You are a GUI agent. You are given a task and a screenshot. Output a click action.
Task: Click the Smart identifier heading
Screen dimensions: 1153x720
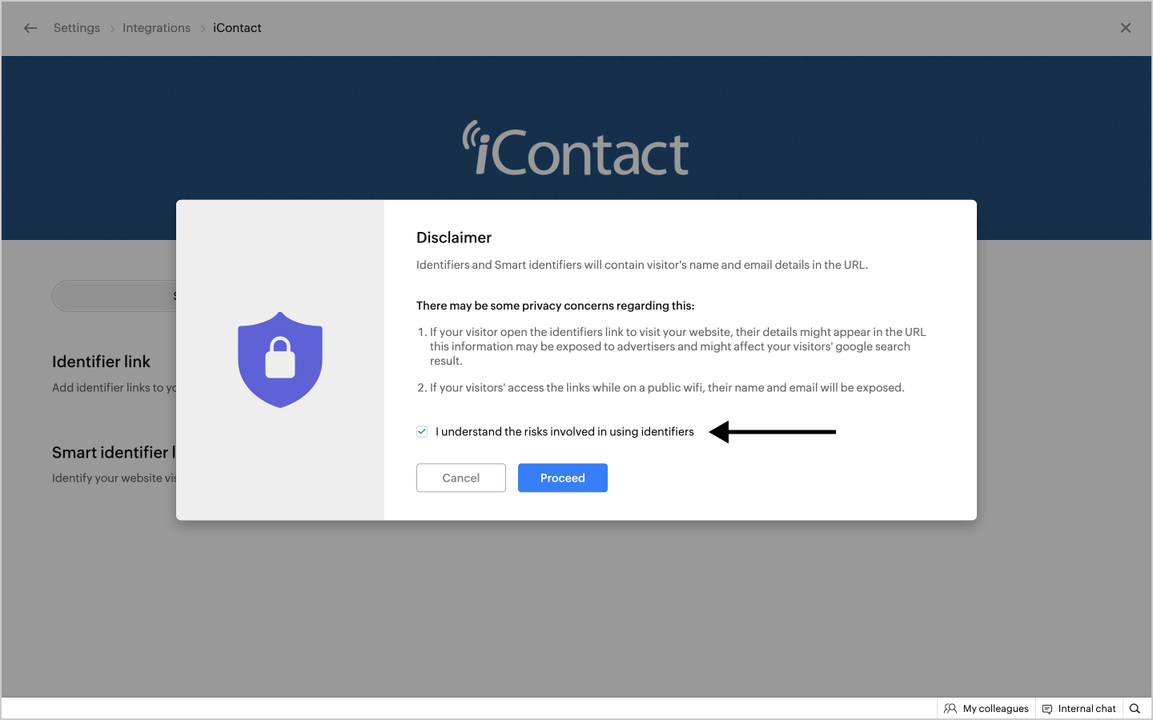(110, 452)
